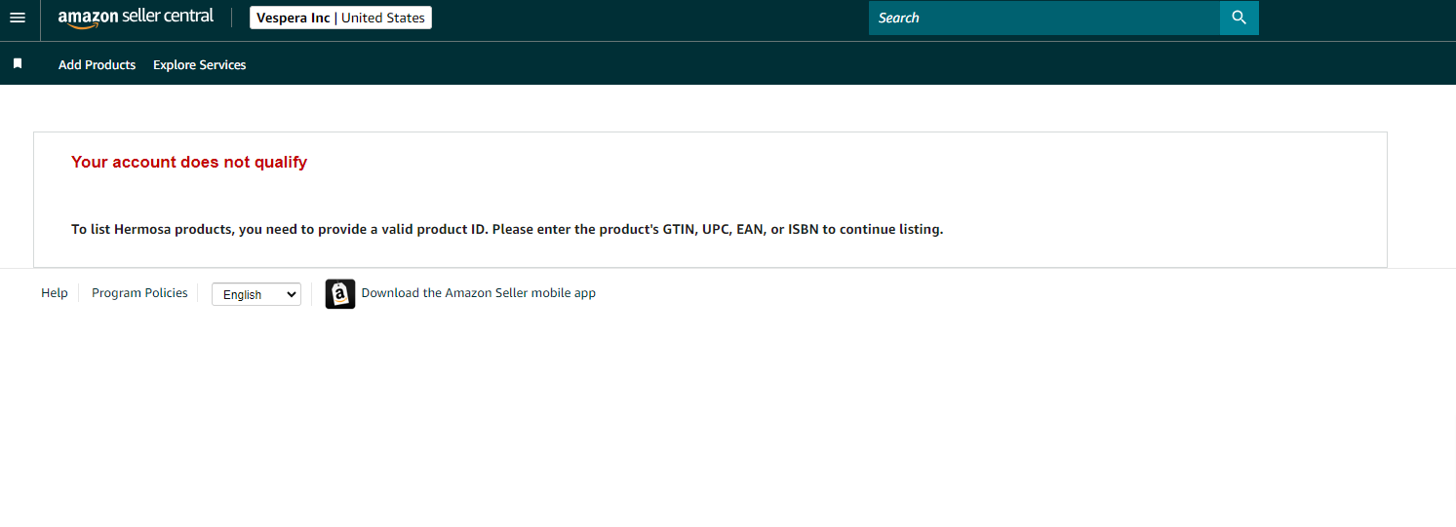Click Download the Amazon Seller mobile app
This screenshot has width=1456, height=527.
479,292
